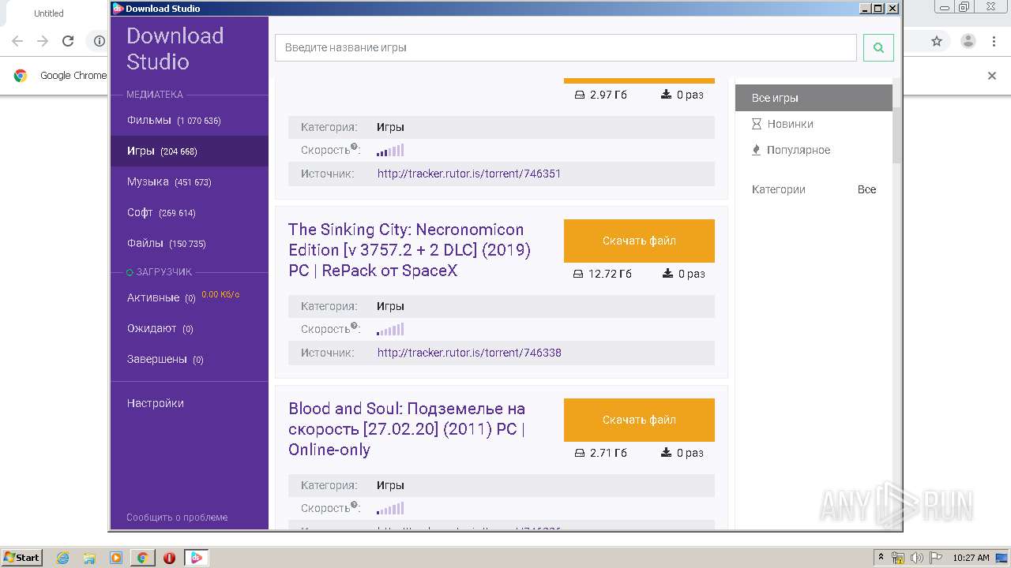The height and width of the screenshot is (568, 1011).
Task: Click taskbar clock 10:27 AM
Action: [x=971, y=558]
